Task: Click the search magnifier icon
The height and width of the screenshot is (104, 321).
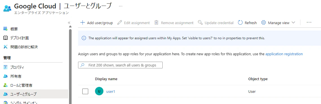Action: 83,65
